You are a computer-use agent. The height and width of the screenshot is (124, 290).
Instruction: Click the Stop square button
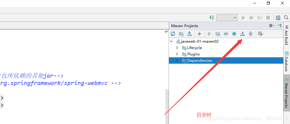(268, 18)
